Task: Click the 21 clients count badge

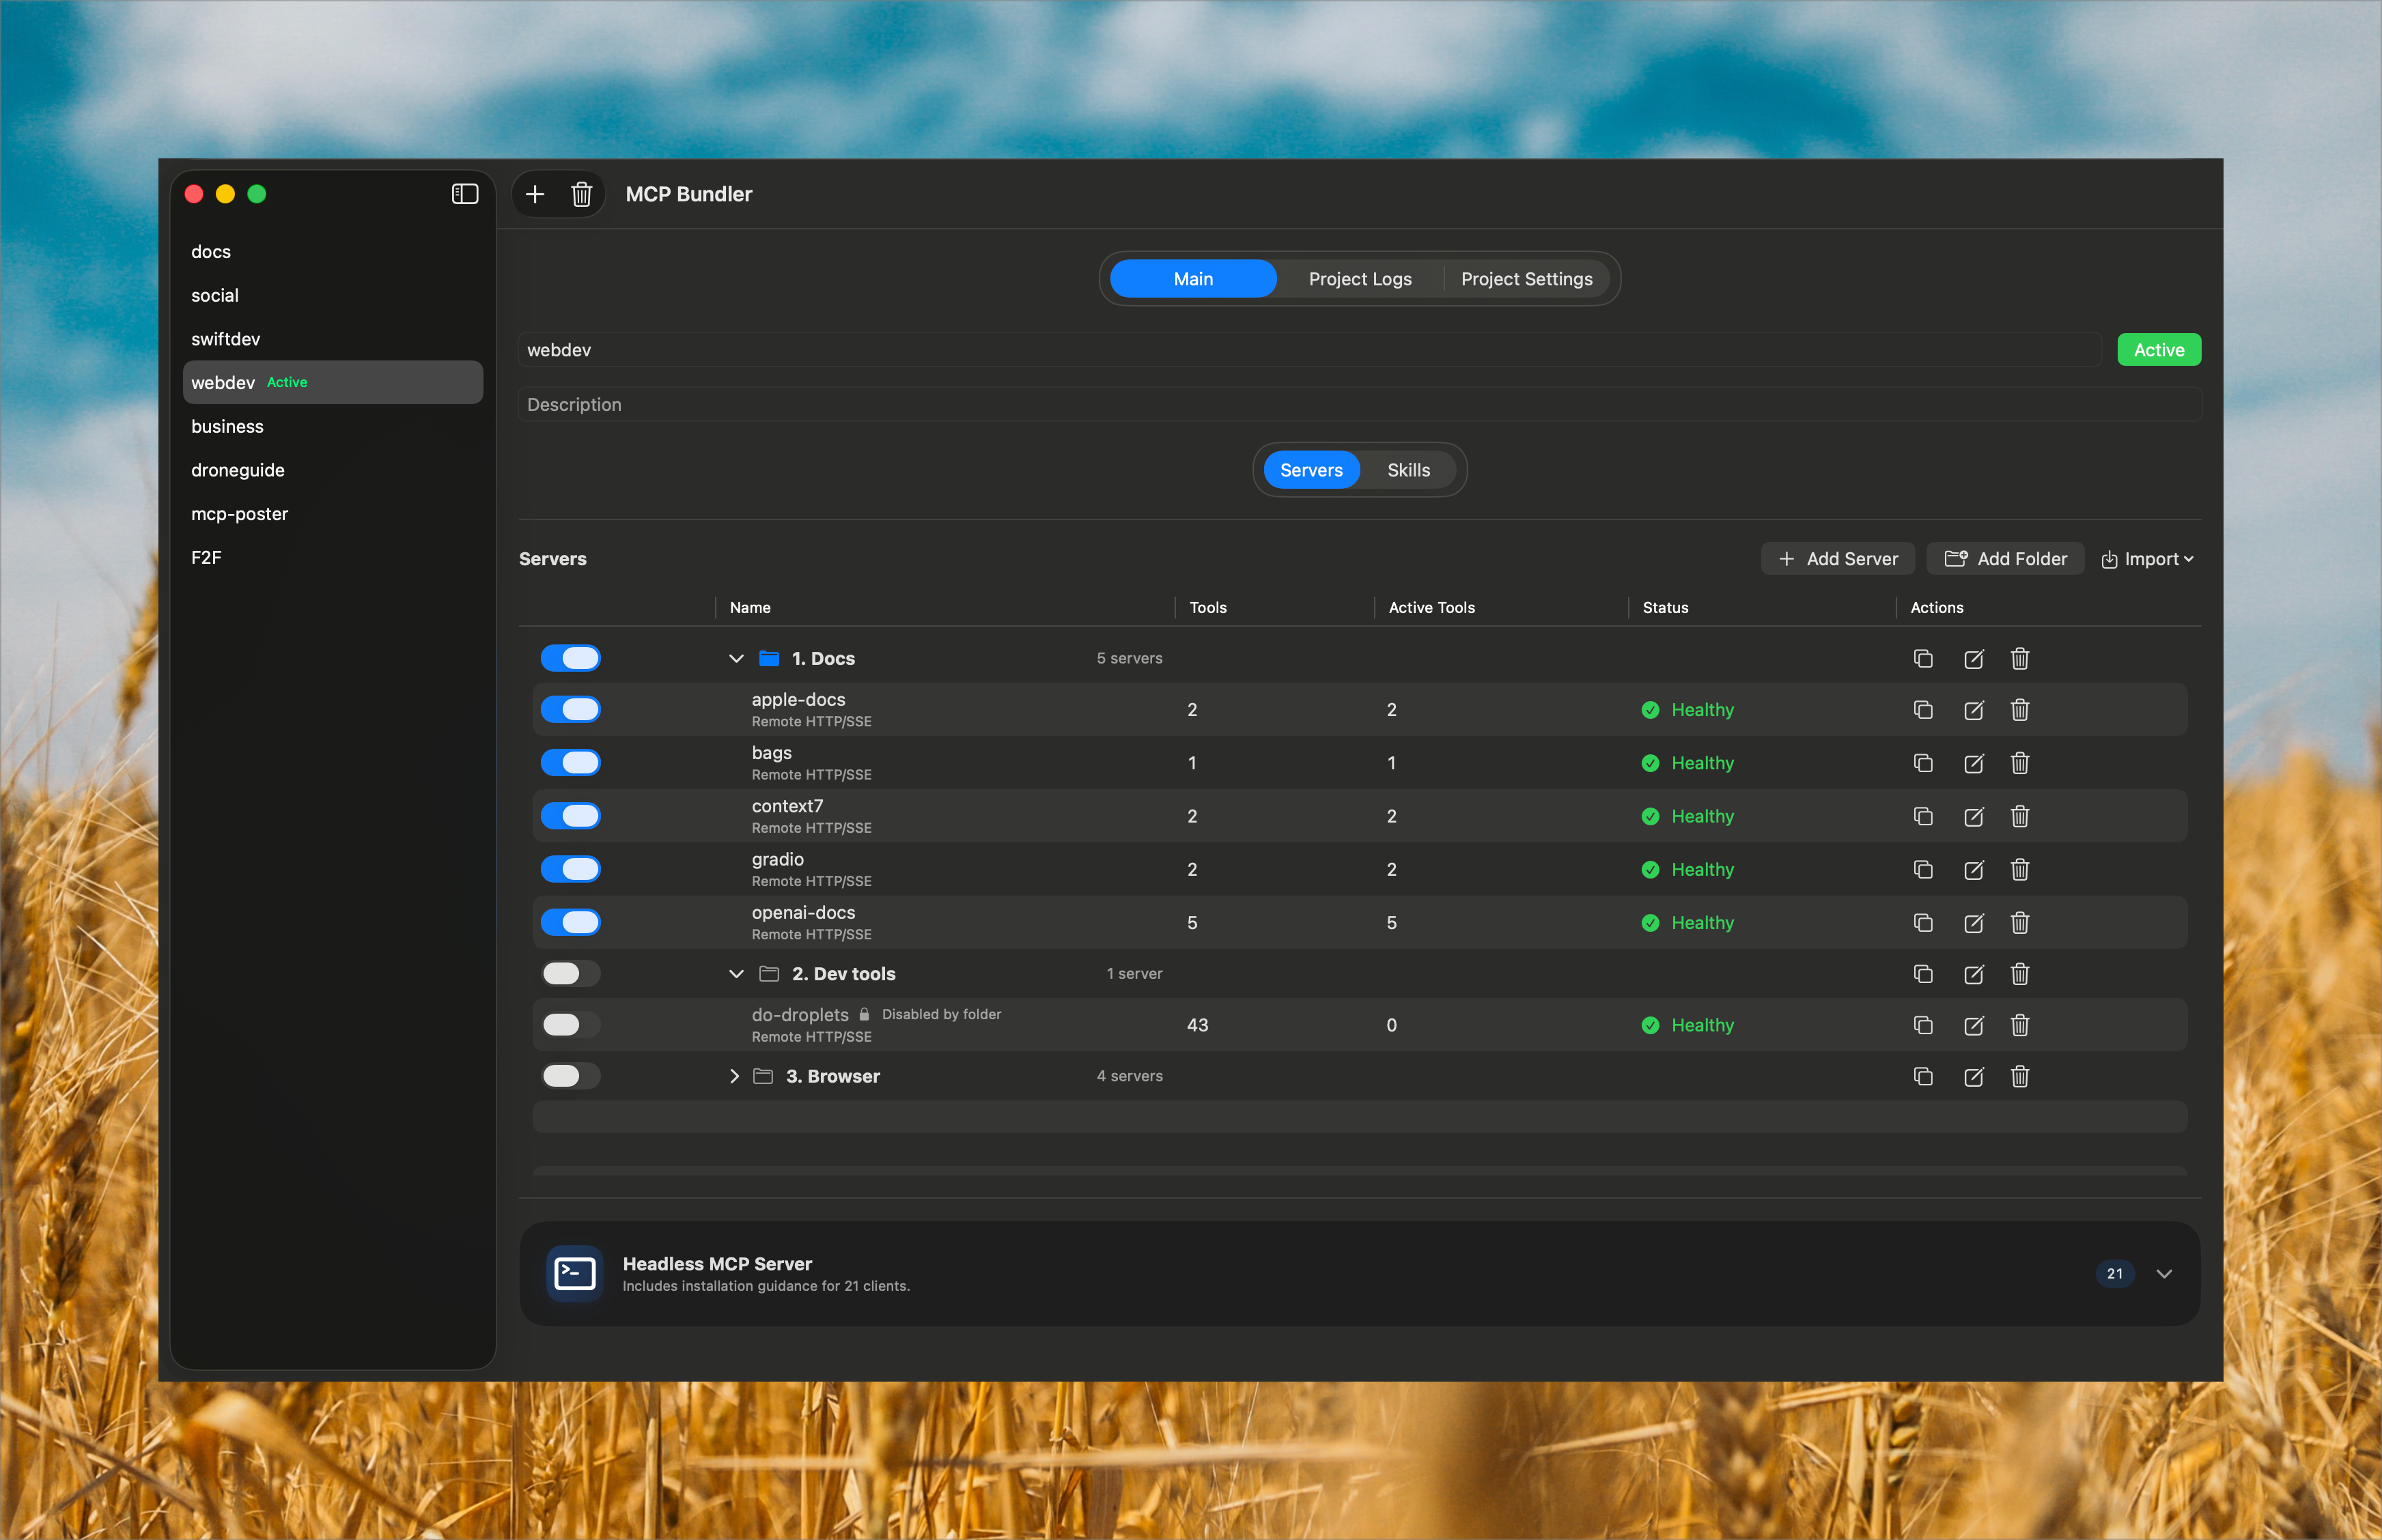Action: tap(2114, 1274)
